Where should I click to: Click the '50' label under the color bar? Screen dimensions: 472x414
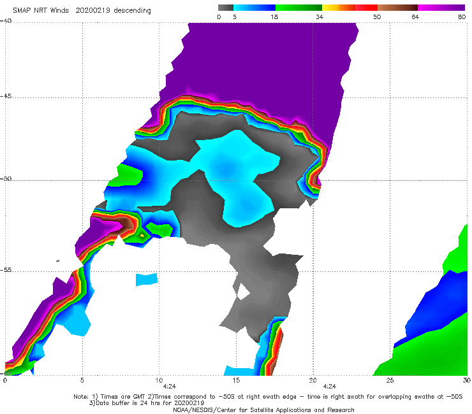[x=377, y=17]
